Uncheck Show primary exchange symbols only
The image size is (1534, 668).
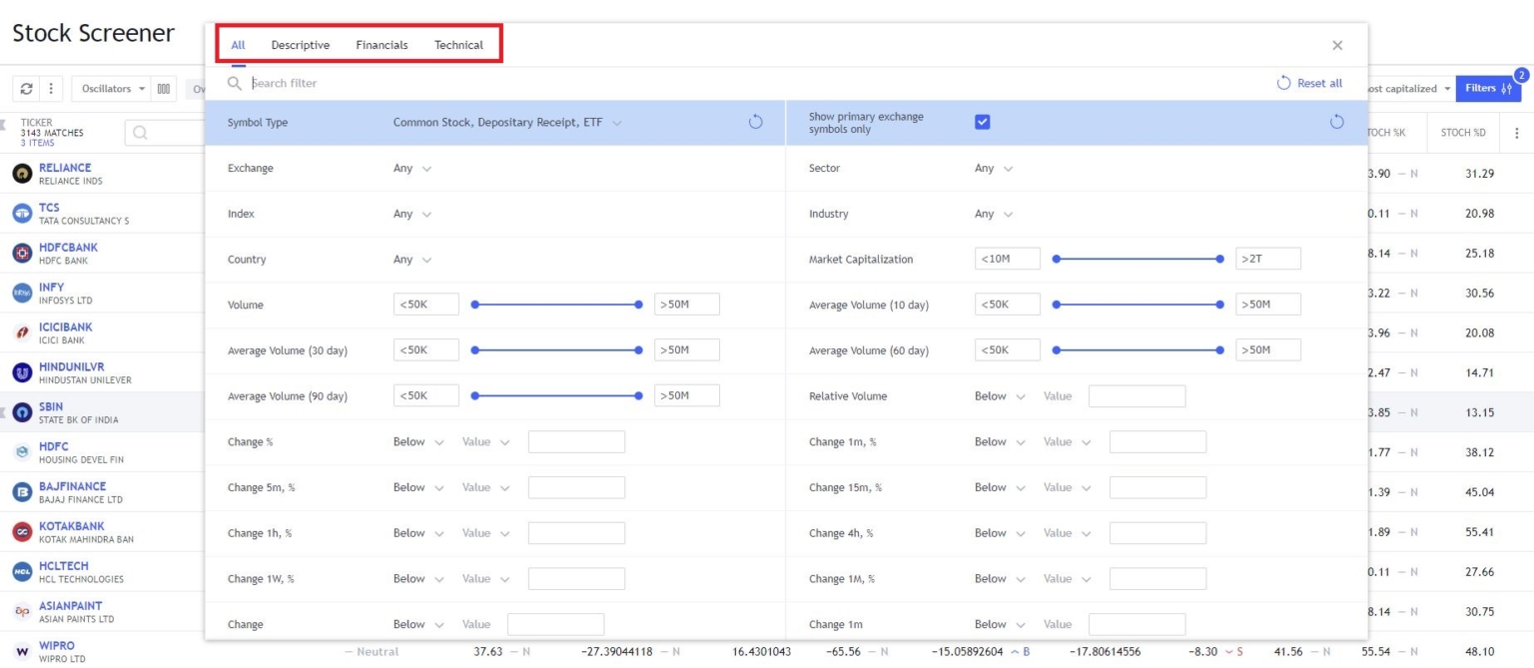pos(982,122)
